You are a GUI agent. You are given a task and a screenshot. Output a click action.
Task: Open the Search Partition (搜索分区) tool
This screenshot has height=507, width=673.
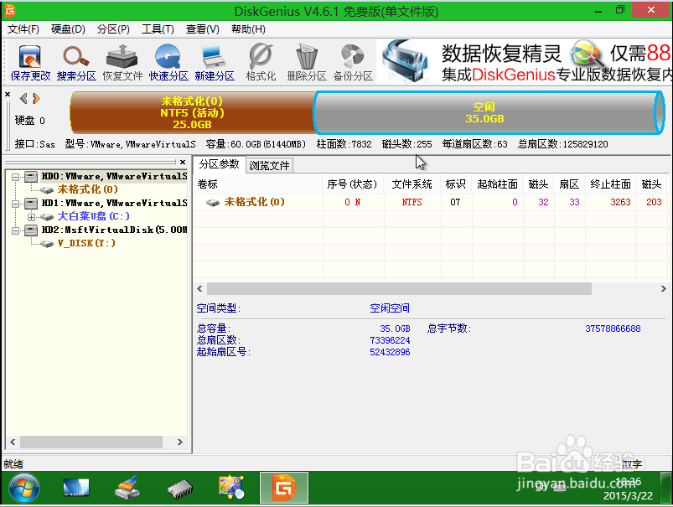tap(76, 63)
